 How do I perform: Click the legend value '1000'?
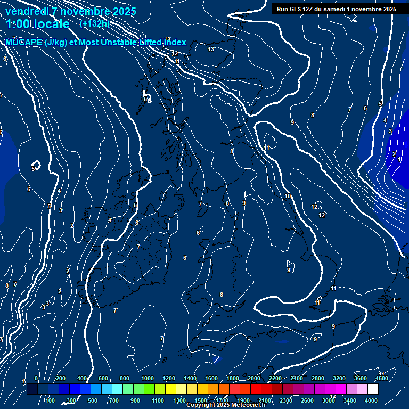(148, 378)
